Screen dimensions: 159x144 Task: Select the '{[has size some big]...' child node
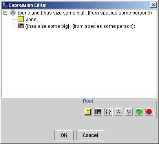point(80,26)
